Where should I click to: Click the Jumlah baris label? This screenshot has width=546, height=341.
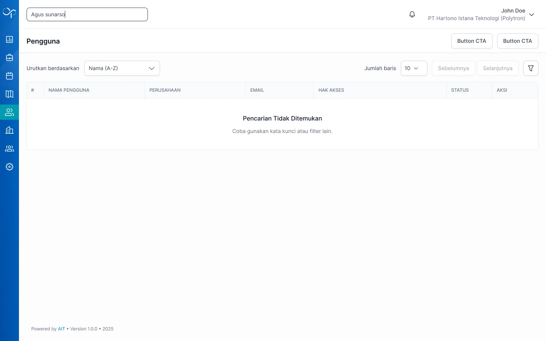tap(380, 68)
